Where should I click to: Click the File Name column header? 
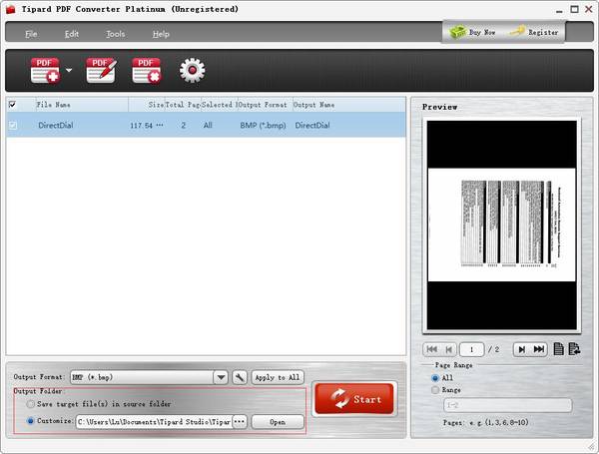coord(82,105)
